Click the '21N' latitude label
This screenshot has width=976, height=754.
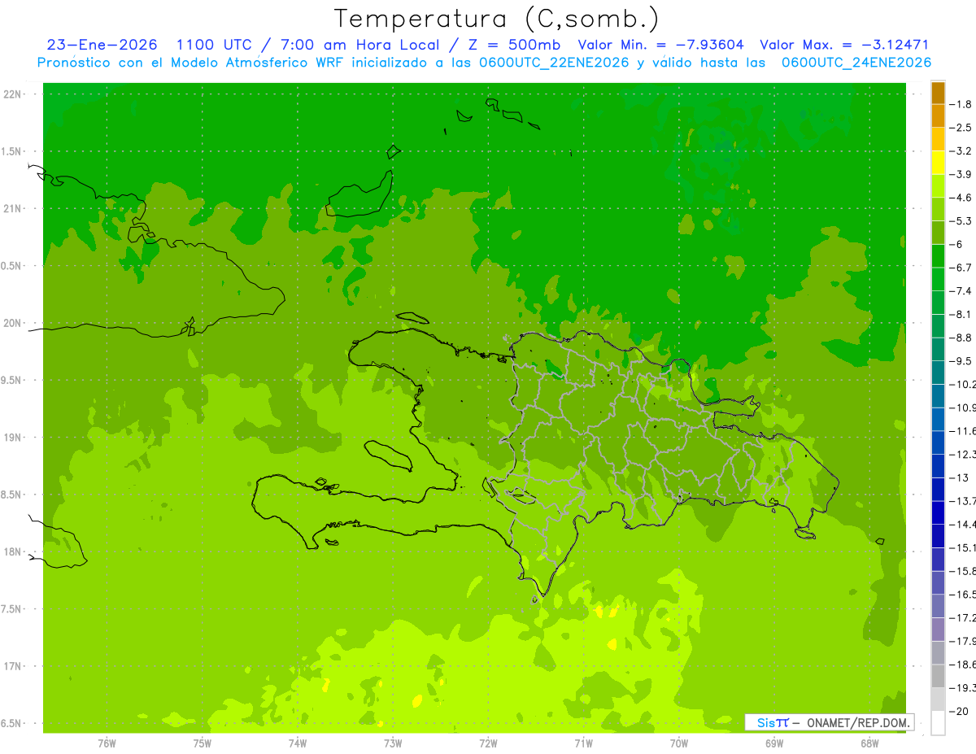[14, 209]
